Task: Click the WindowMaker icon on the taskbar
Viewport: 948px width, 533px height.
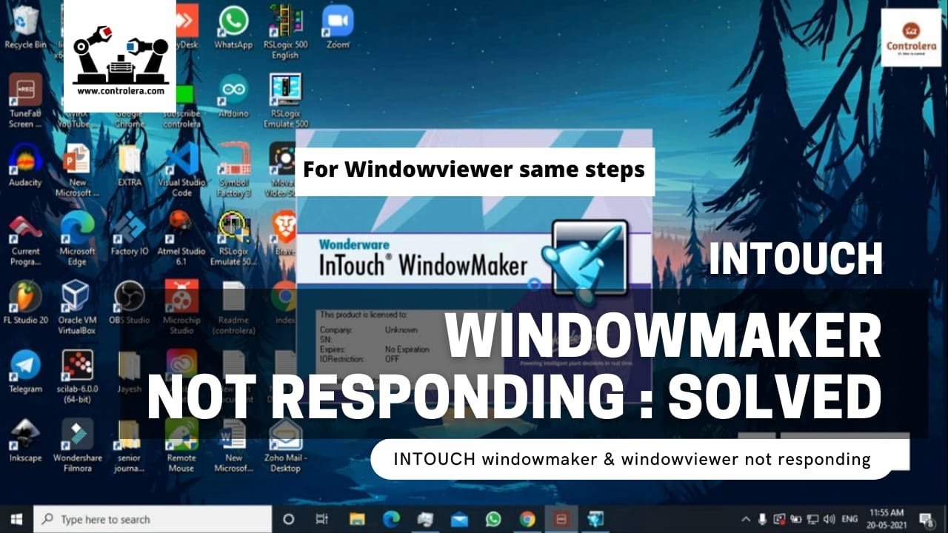Action: [x=595, y=519]
